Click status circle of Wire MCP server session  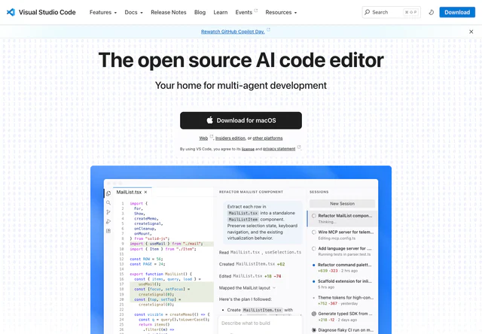point(314,232)
